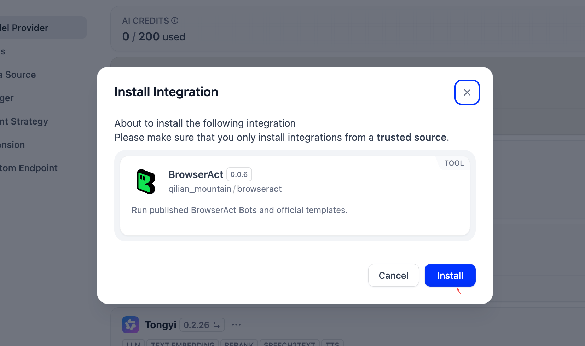
Task: Click the AI Credits info icon
Action: tap(175, 21)
